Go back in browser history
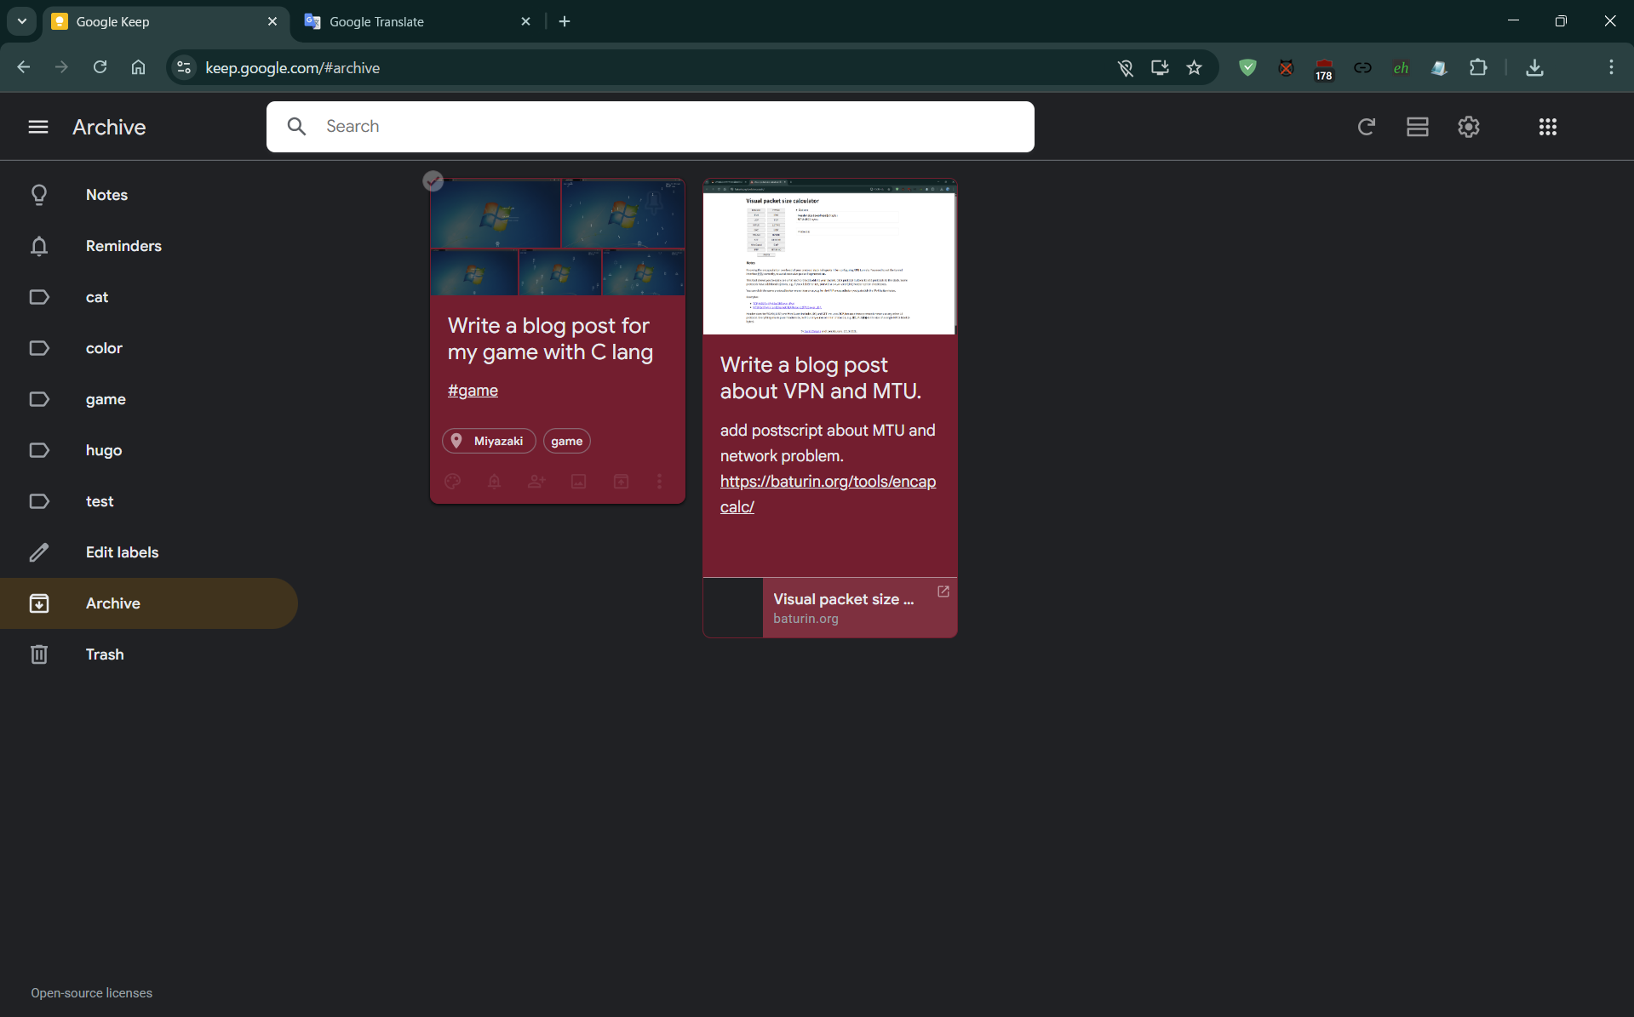Screen dimensions: 1634x1017 tap(24, 67)
